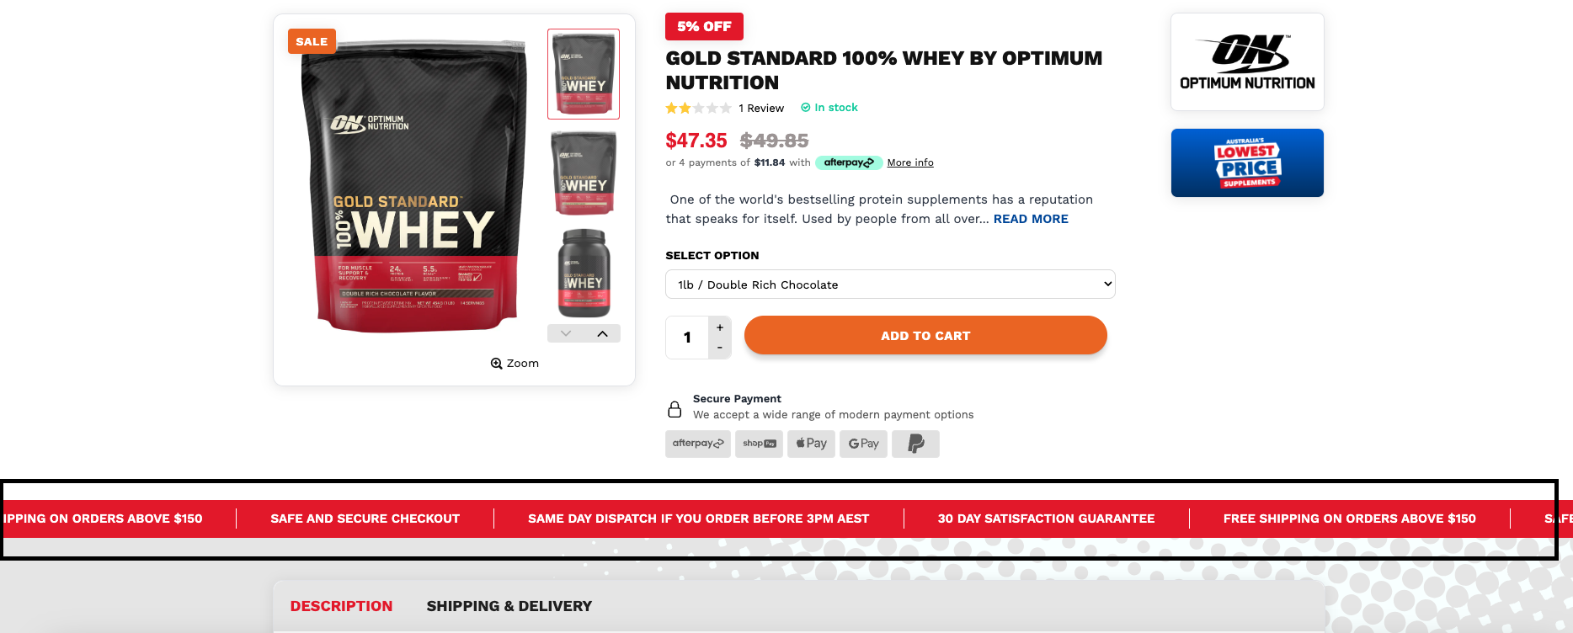Click the Zoom magnifier under product image
Viewport: 1573px width, 633px height.
[515, 364]
